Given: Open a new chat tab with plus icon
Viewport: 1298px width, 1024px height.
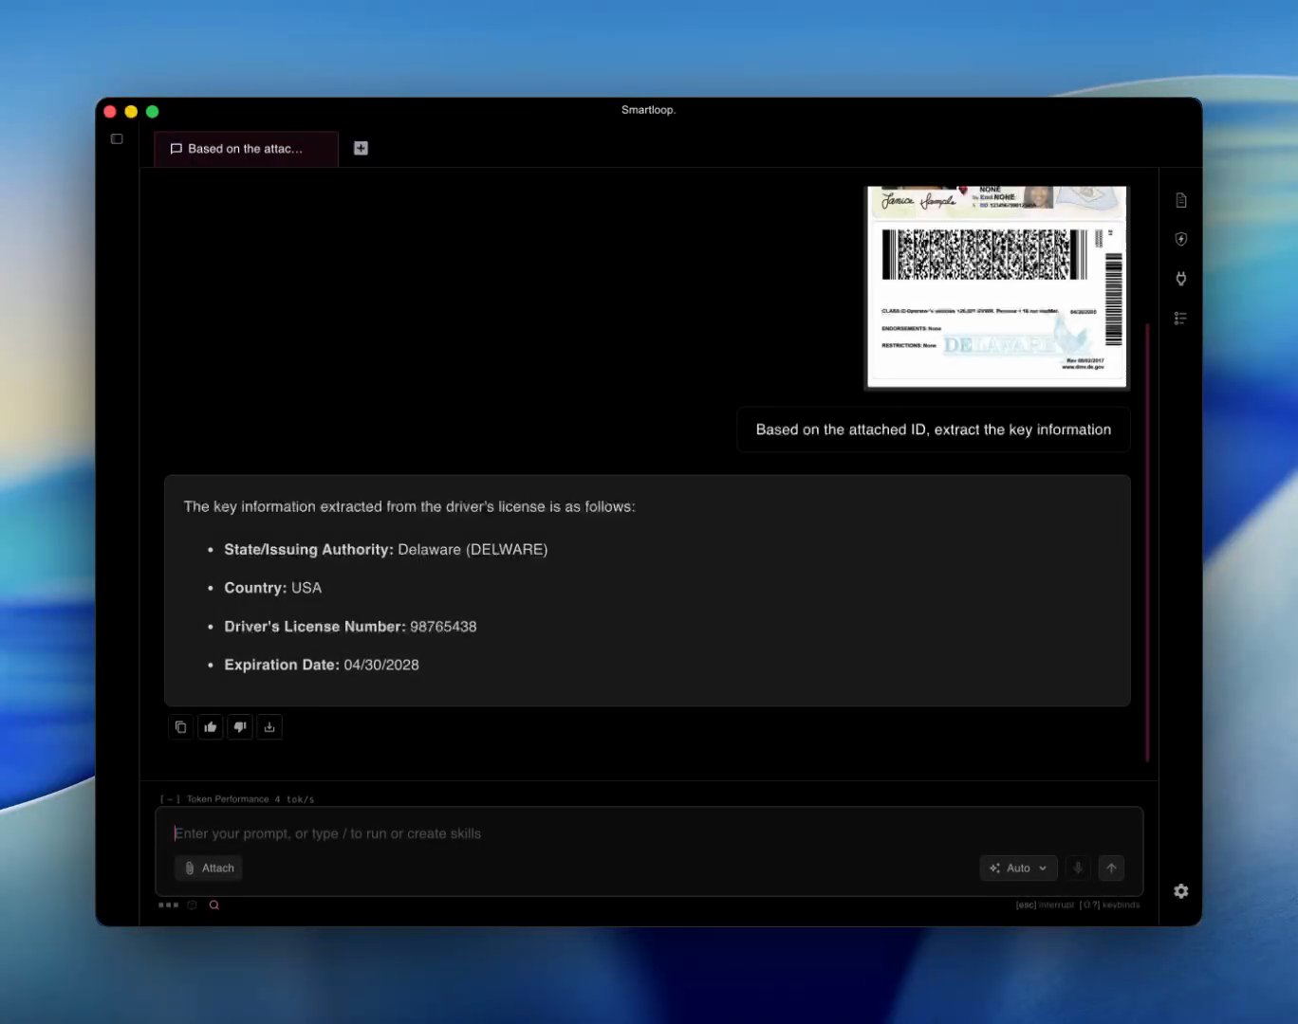Looking at the screenshot, I should point(361,148).
